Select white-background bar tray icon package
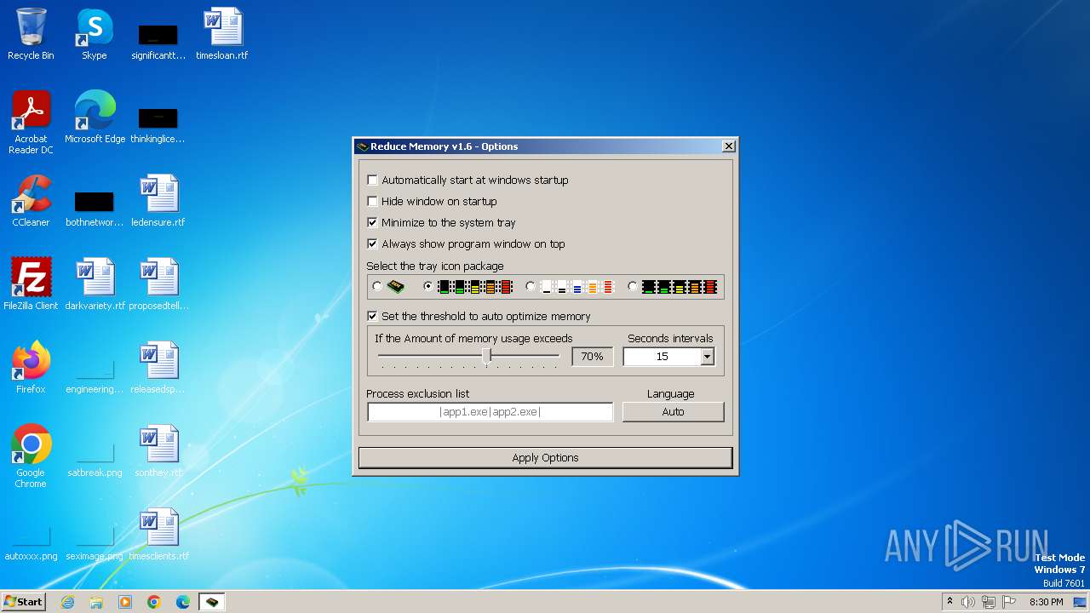Image resolution: width=1090 pixels, height=613 pixels. (531, 287)
